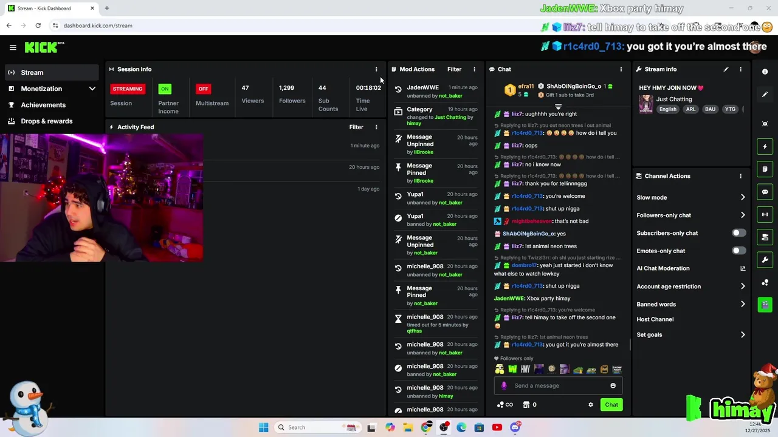Screen dimensions: 778x437
Task: Click IlBrooke under Message Pinned entry
Action: 424,181
